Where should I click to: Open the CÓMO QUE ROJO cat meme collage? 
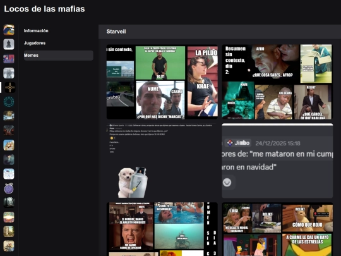(277, 229)
